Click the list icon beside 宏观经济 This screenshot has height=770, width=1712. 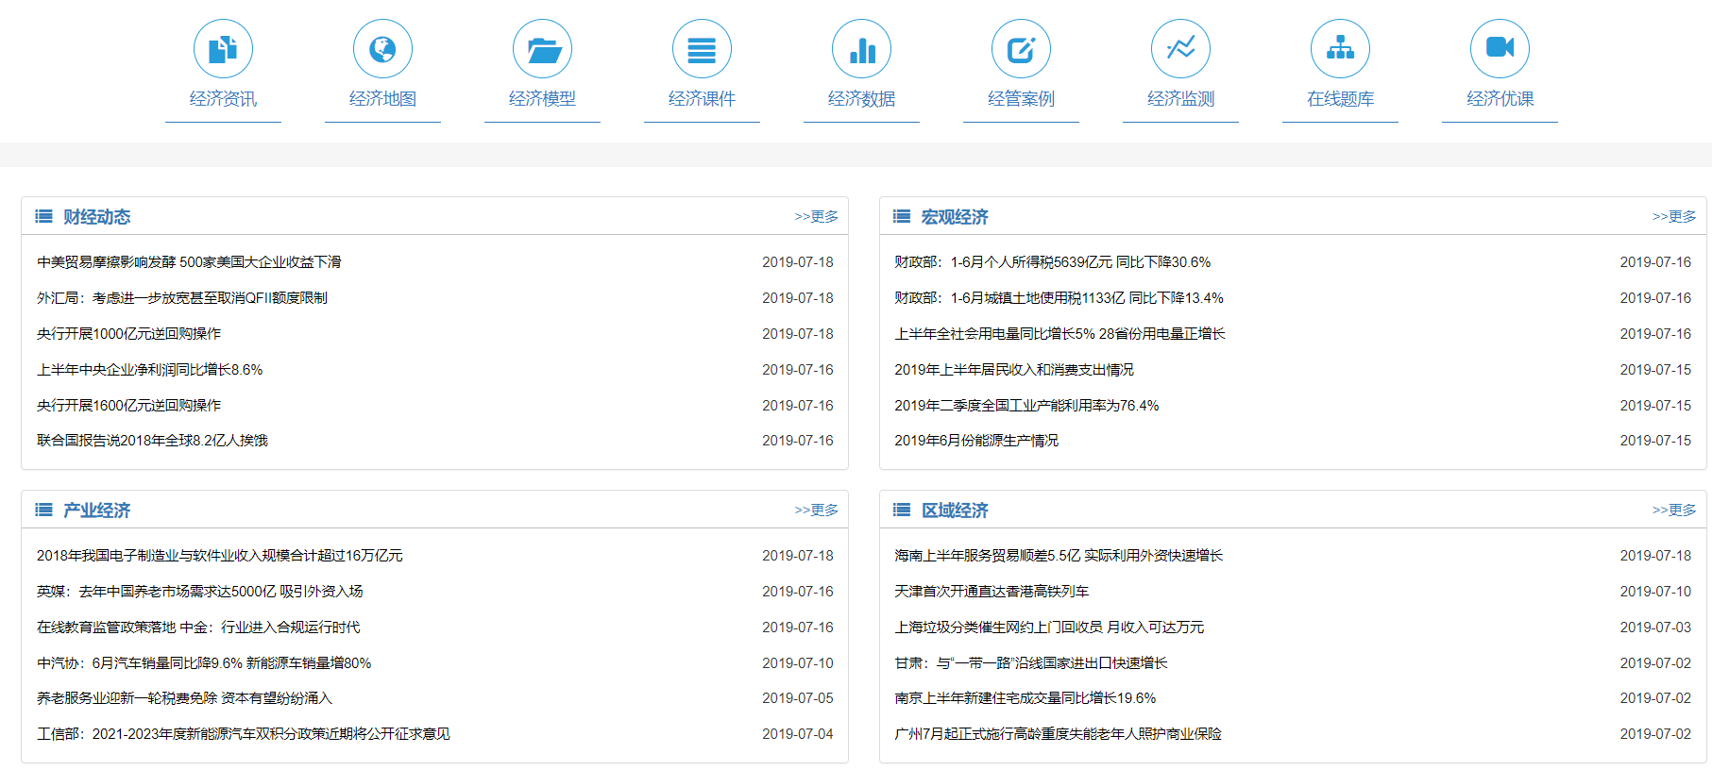(x=902, y=217)
